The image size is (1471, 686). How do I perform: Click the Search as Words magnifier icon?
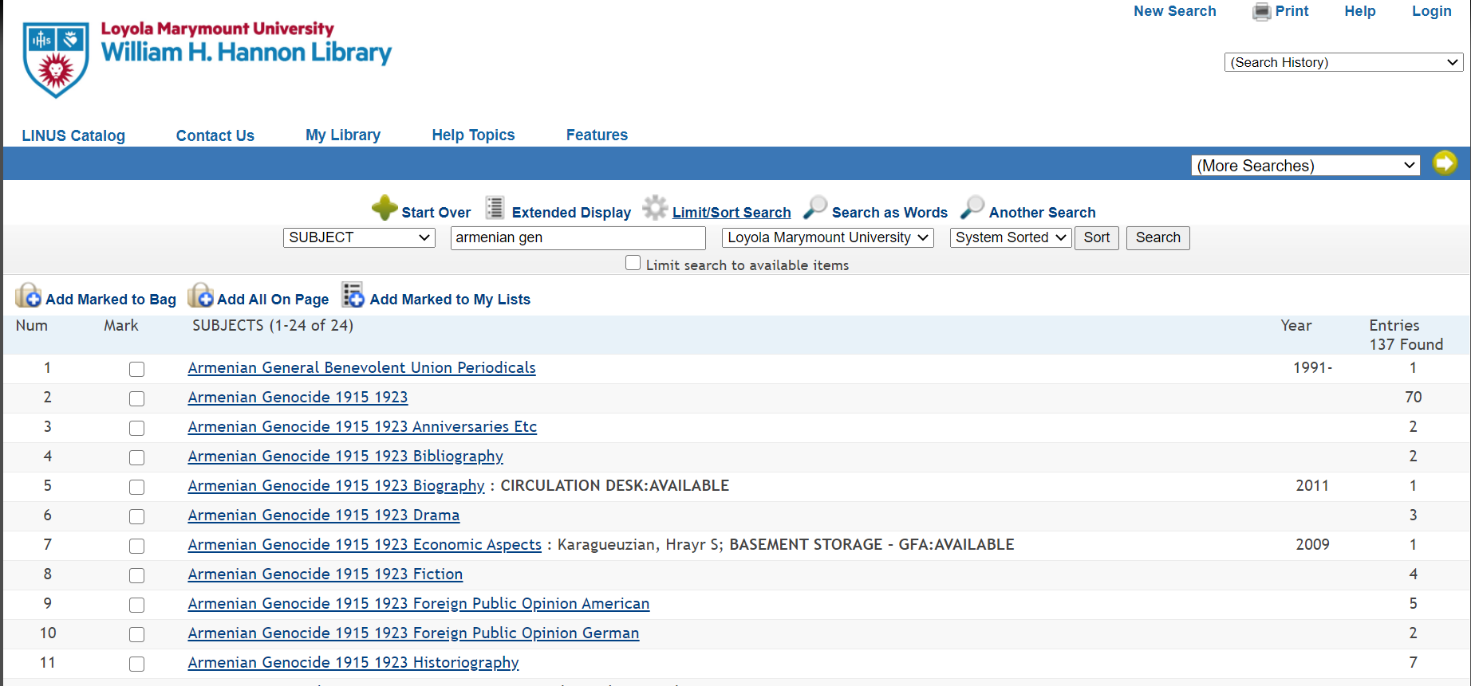(x=814, y=208)
